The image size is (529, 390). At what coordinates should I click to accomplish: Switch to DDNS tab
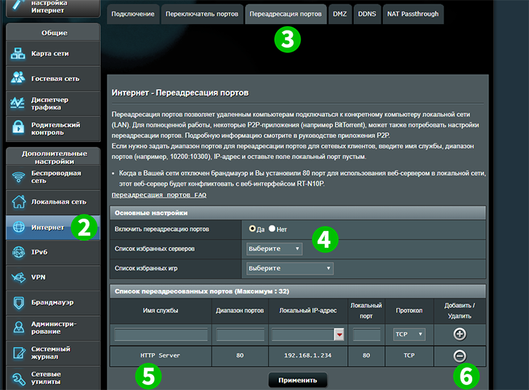(x=367, y=14)
